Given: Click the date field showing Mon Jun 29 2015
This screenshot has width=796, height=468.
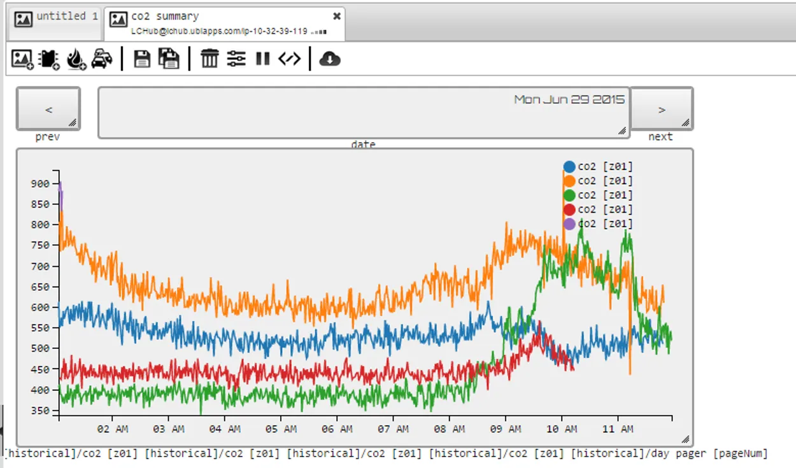Looking at the screenshot, I should pos(364,113).
